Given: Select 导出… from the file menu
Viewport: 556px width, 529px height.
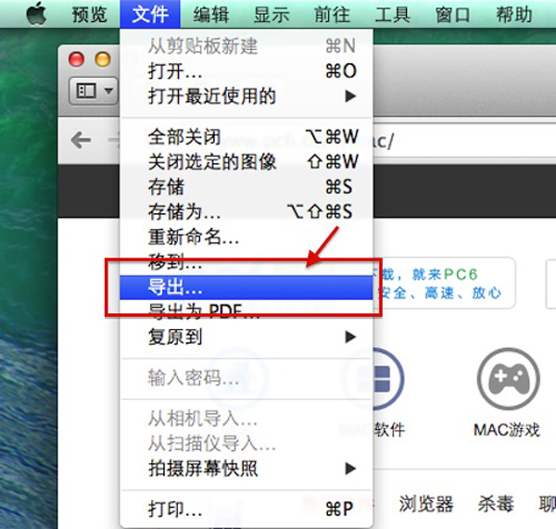Looking at the screenshot, I should point(246,287).
